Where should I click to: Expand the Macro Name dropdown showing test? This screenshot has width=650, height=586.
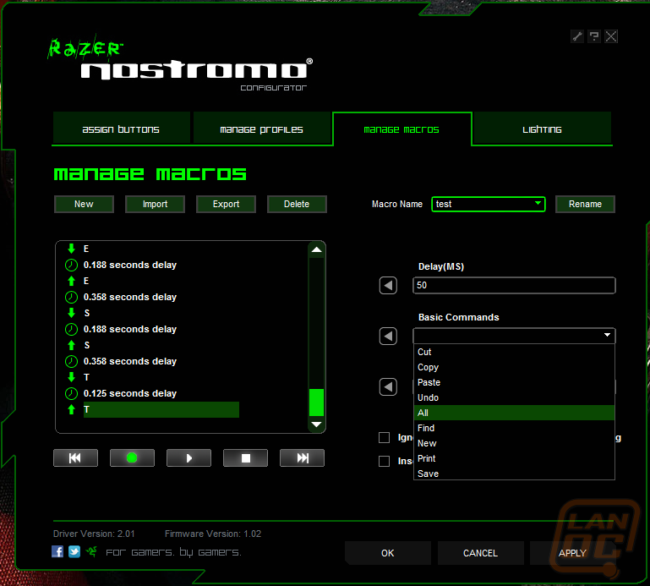pyautogui.click(x=489, y=204)
